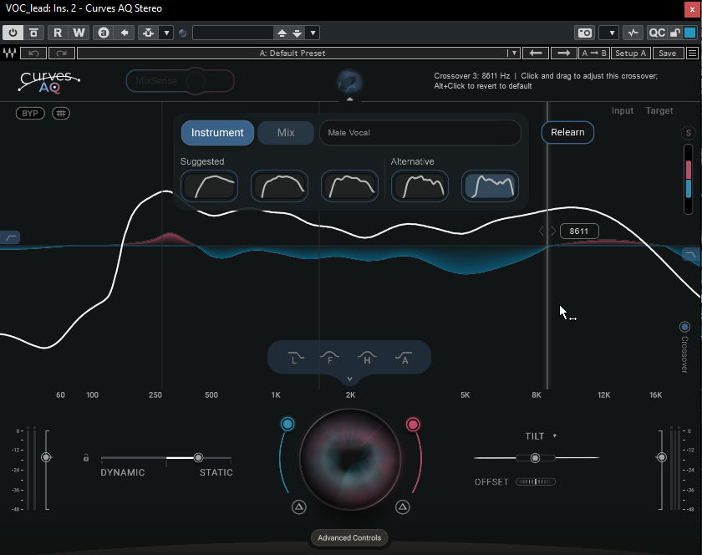Select the Mix tab

click(x=286, y=133)
